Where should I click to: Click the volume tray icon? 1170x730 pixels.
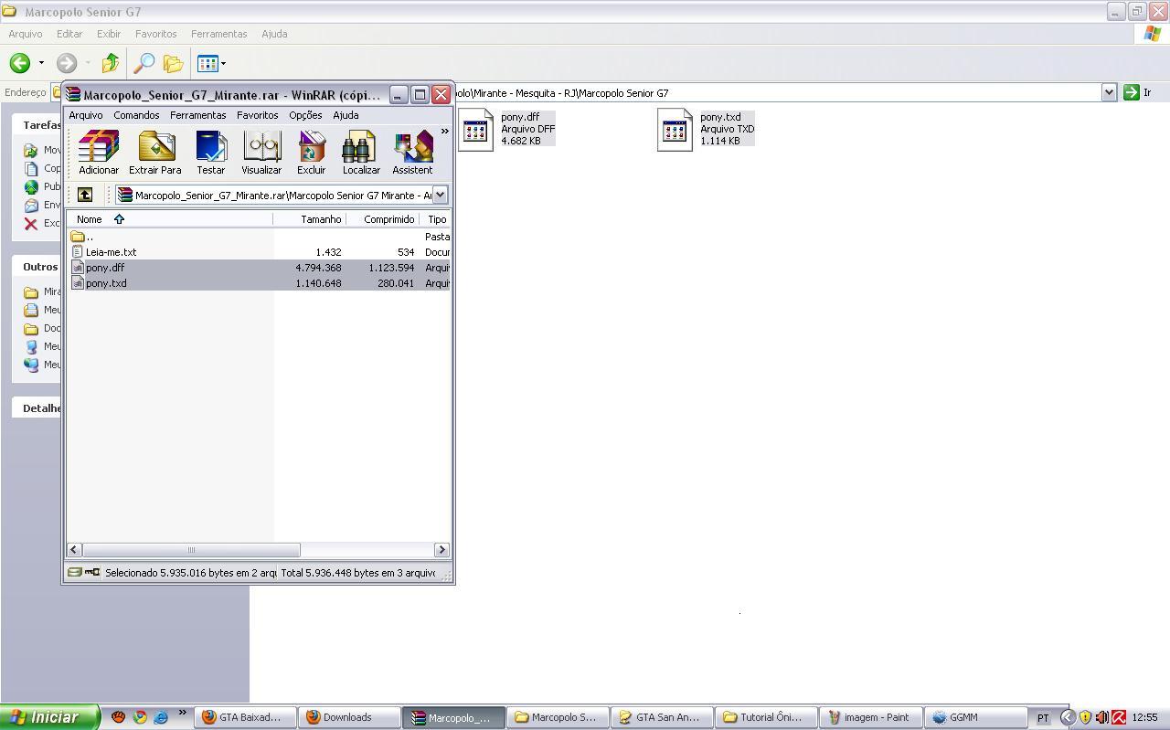pyautogui.click(x=1101, y=717)
